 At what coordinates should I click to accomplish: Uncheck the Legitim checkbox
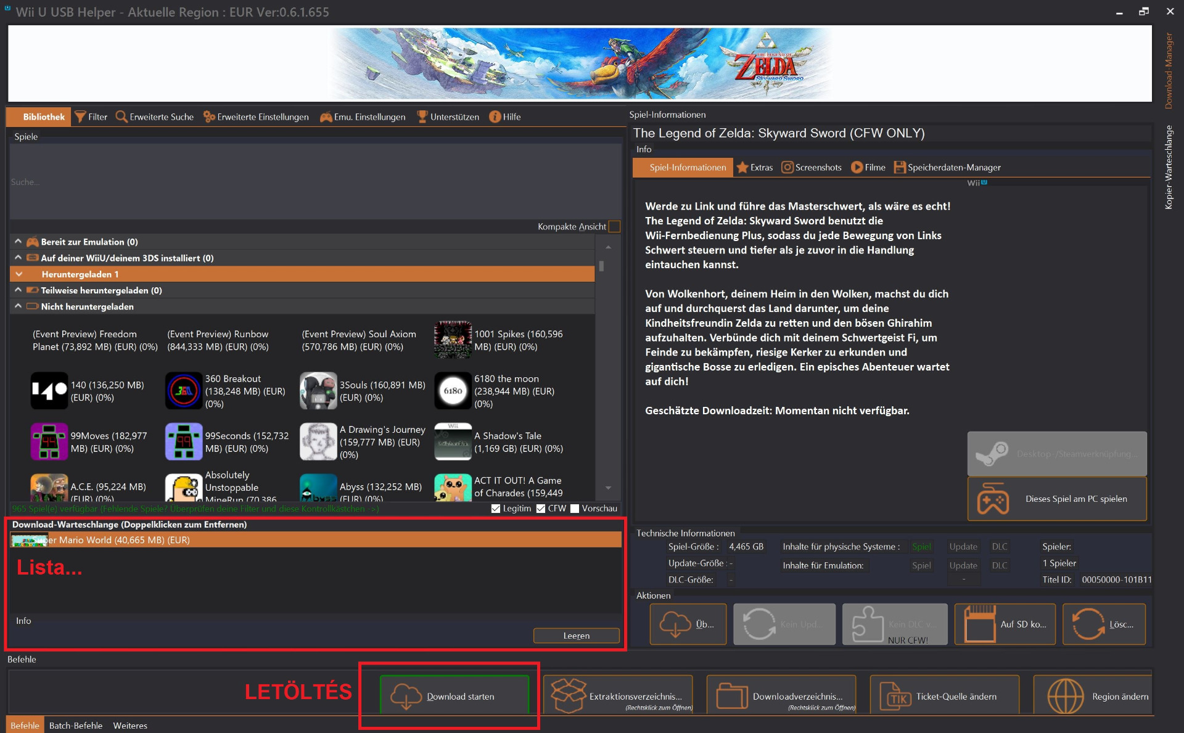point(496,509)
